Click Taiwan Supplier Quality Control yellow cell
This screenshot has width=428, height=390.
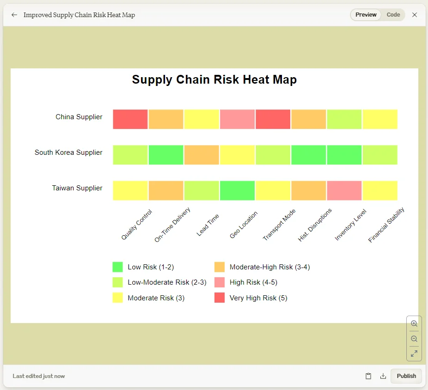tap(130, 190)
